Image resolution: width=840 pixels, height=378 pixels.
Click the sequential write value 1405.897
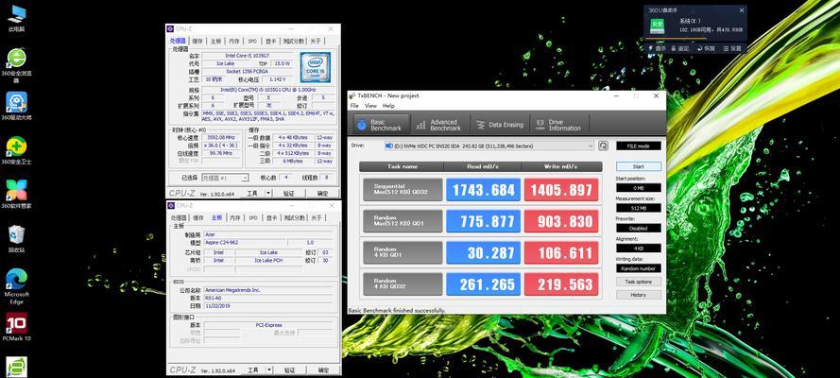561,190
